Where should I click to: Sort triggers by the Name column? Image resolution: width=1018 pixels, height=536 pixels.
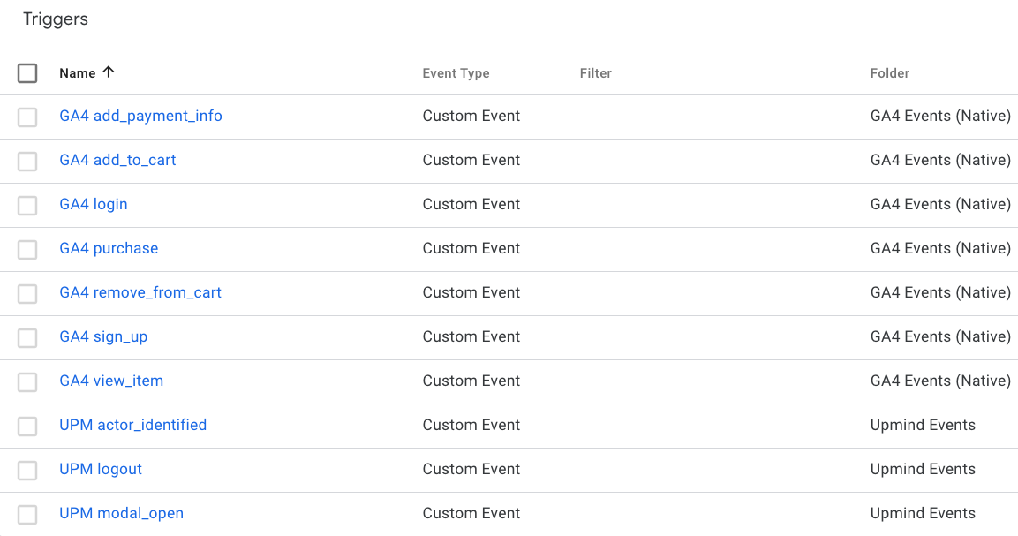pos(77,73)
